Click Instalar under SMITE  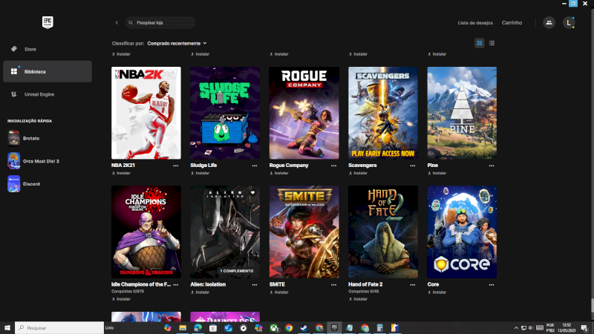tap(279, 292)
